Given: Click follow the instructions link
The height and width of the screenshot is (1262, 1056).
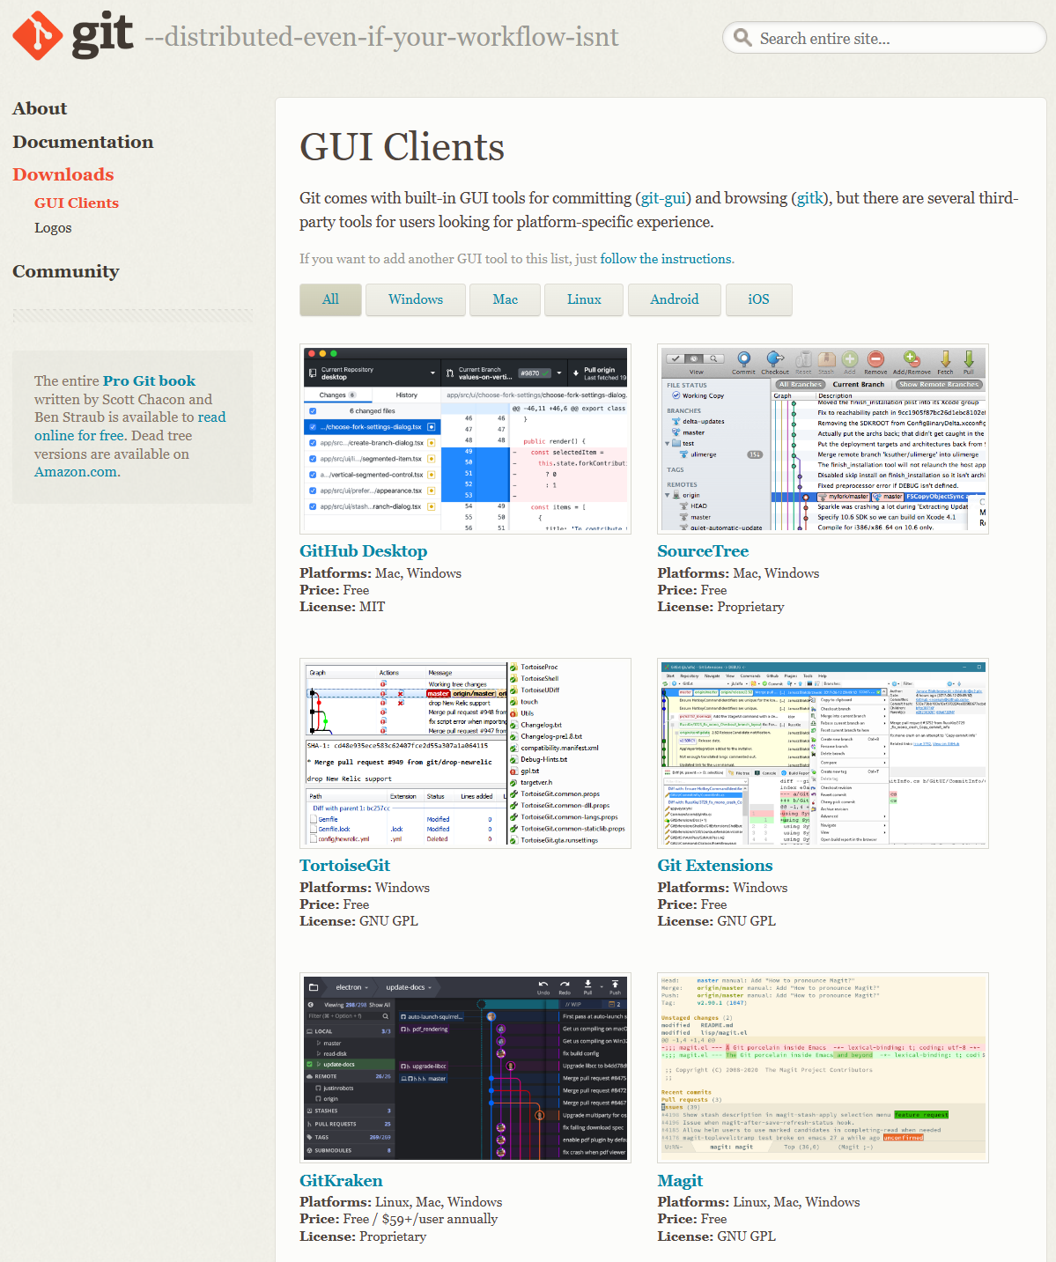Looking at the screenshot, I should pos(665,259).
